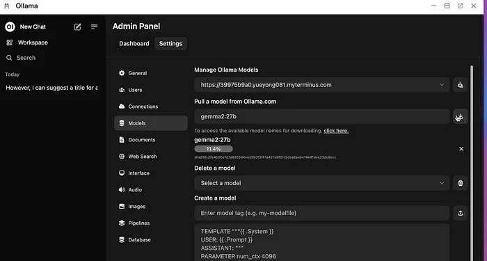Toggle the sidebar menu lines icon
Screen dimensions: 487x261
point(94,27)
